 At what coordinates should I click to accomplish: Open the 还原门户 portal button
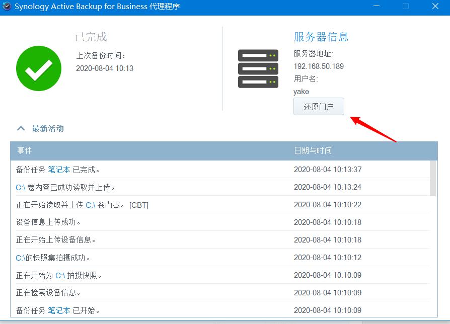coord(319,106)
